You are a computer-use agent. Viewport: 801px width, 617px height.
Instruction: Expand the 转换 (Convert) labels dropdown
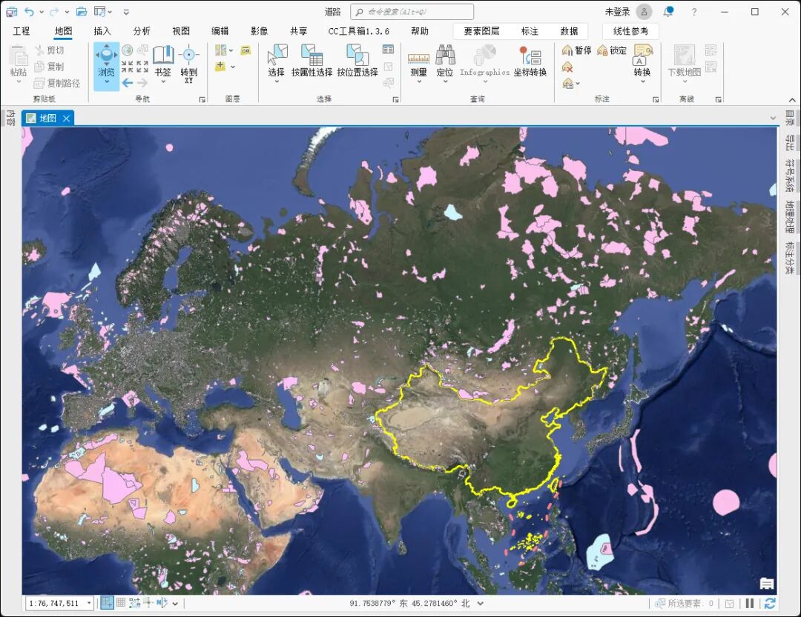(x=642, y=81)
